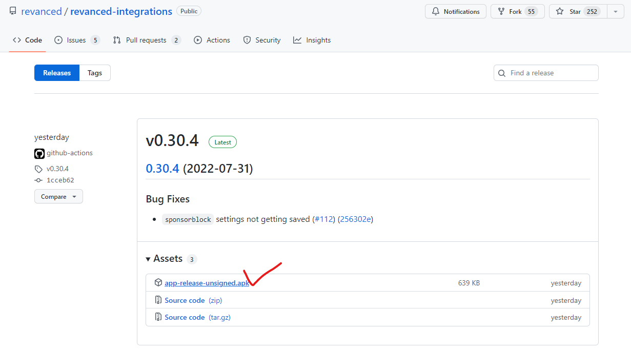Click the bell icon in Notifications
631x351 pixels.
click(x=436, y=11)
